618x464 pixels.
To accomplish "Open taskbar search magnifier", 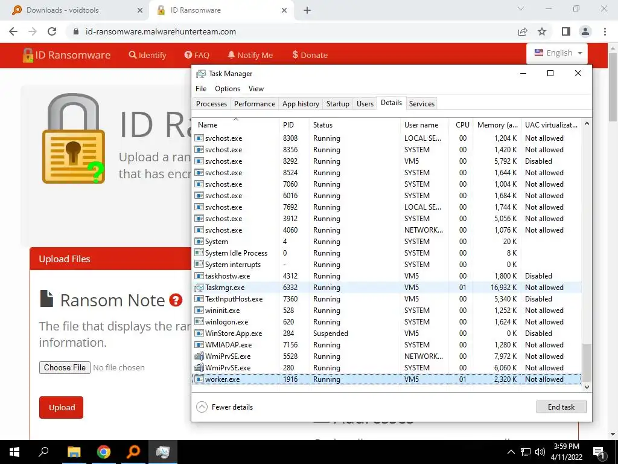I will (x=43, y=451).
